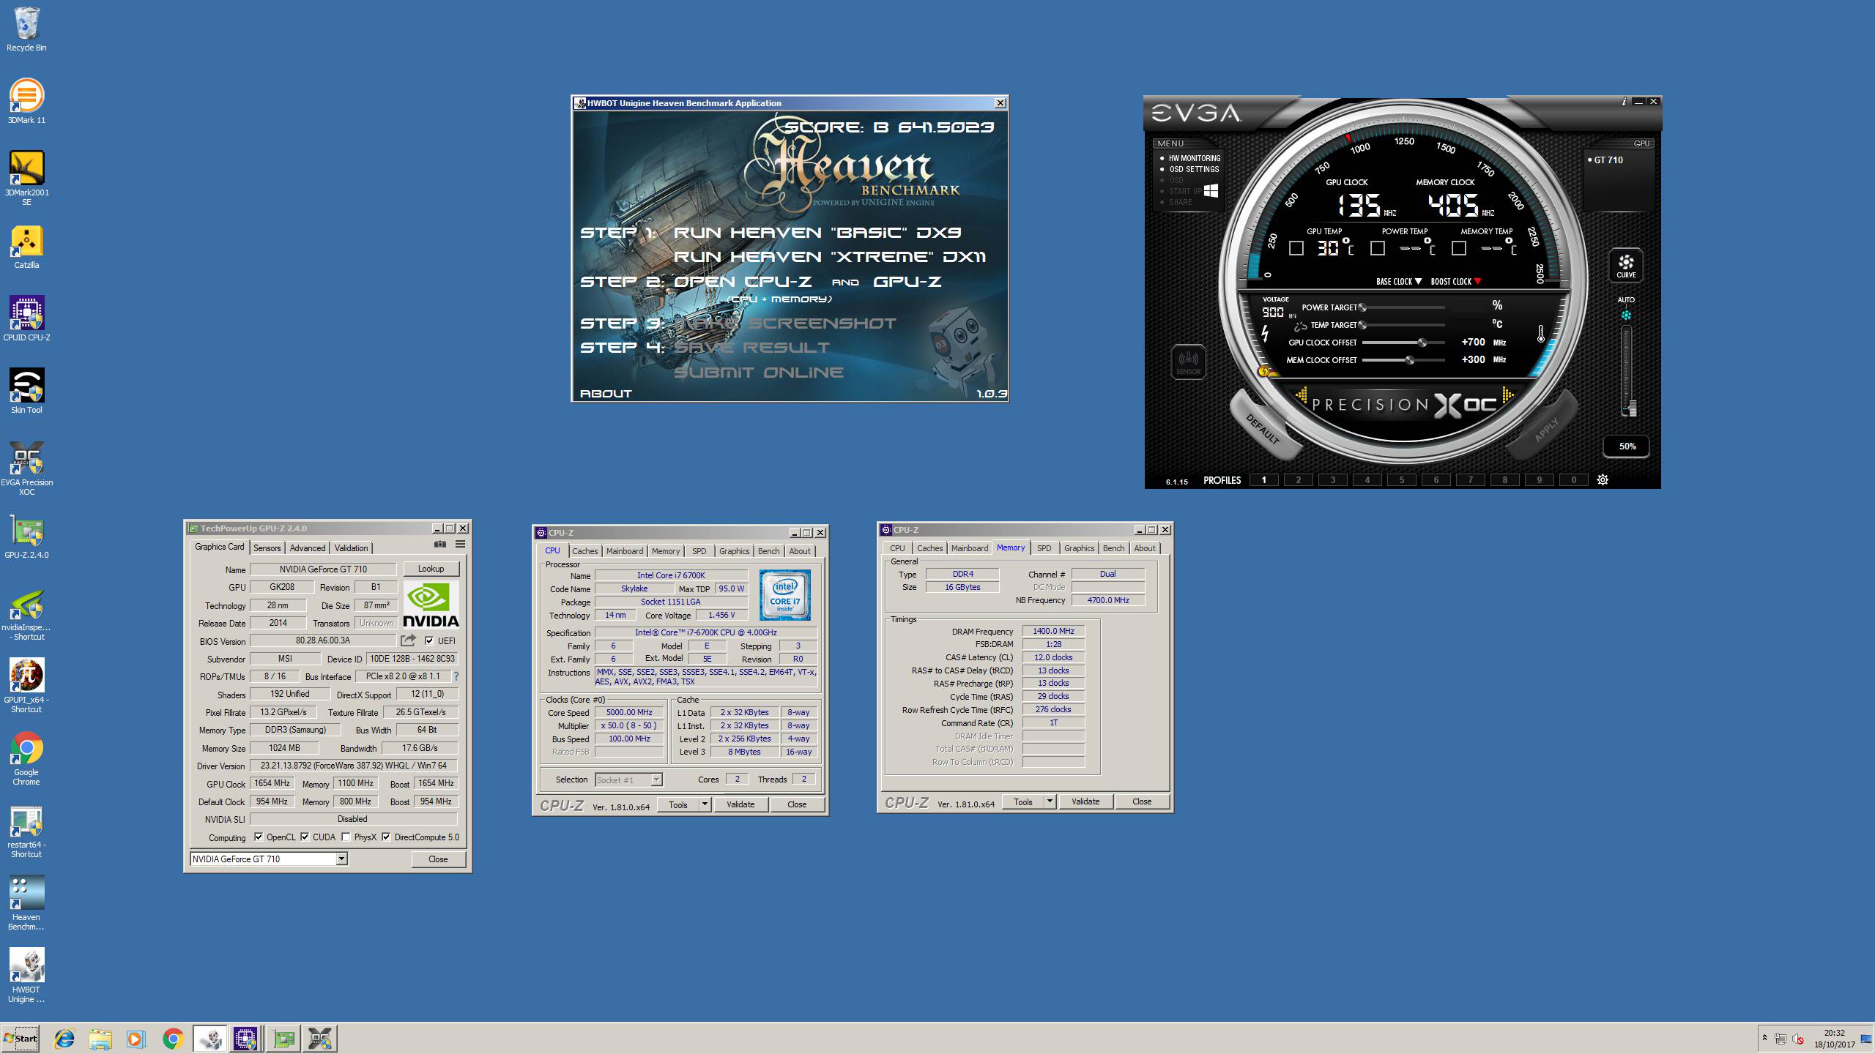Image resolution: width=1875 pixels, height=1054 pixels.
Task: Expand Tools dropdown arrow in CPU-Z Memory window
Action: tap(1050, 801)
